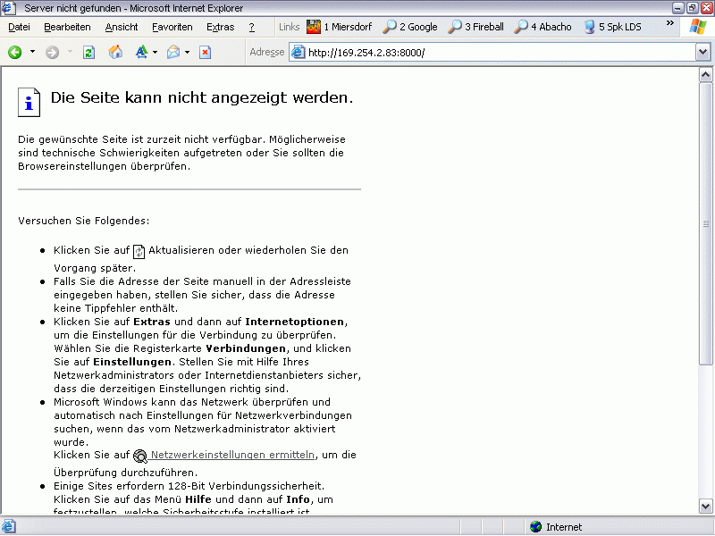Open the Ansicht menu

tap(122, 27)
